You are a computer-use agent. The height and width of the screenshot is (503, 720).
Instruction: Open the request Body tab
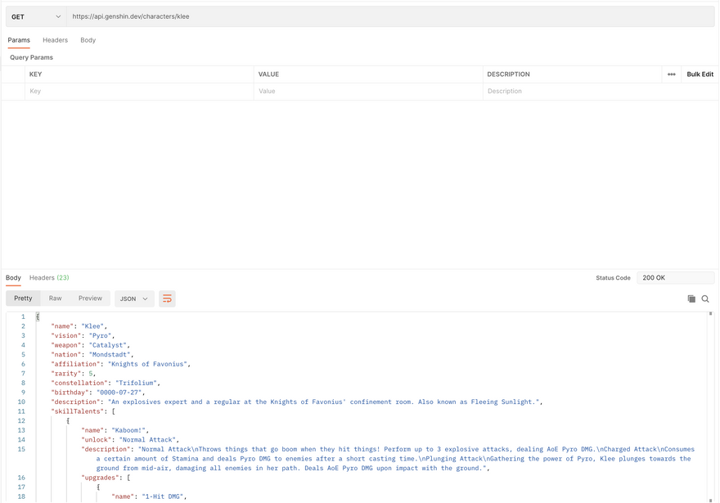[88, 40]
